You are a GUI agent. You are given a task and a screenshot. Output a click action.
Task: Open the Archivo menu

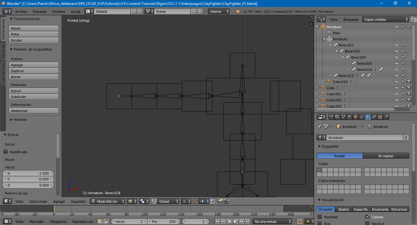click(21, 12)
